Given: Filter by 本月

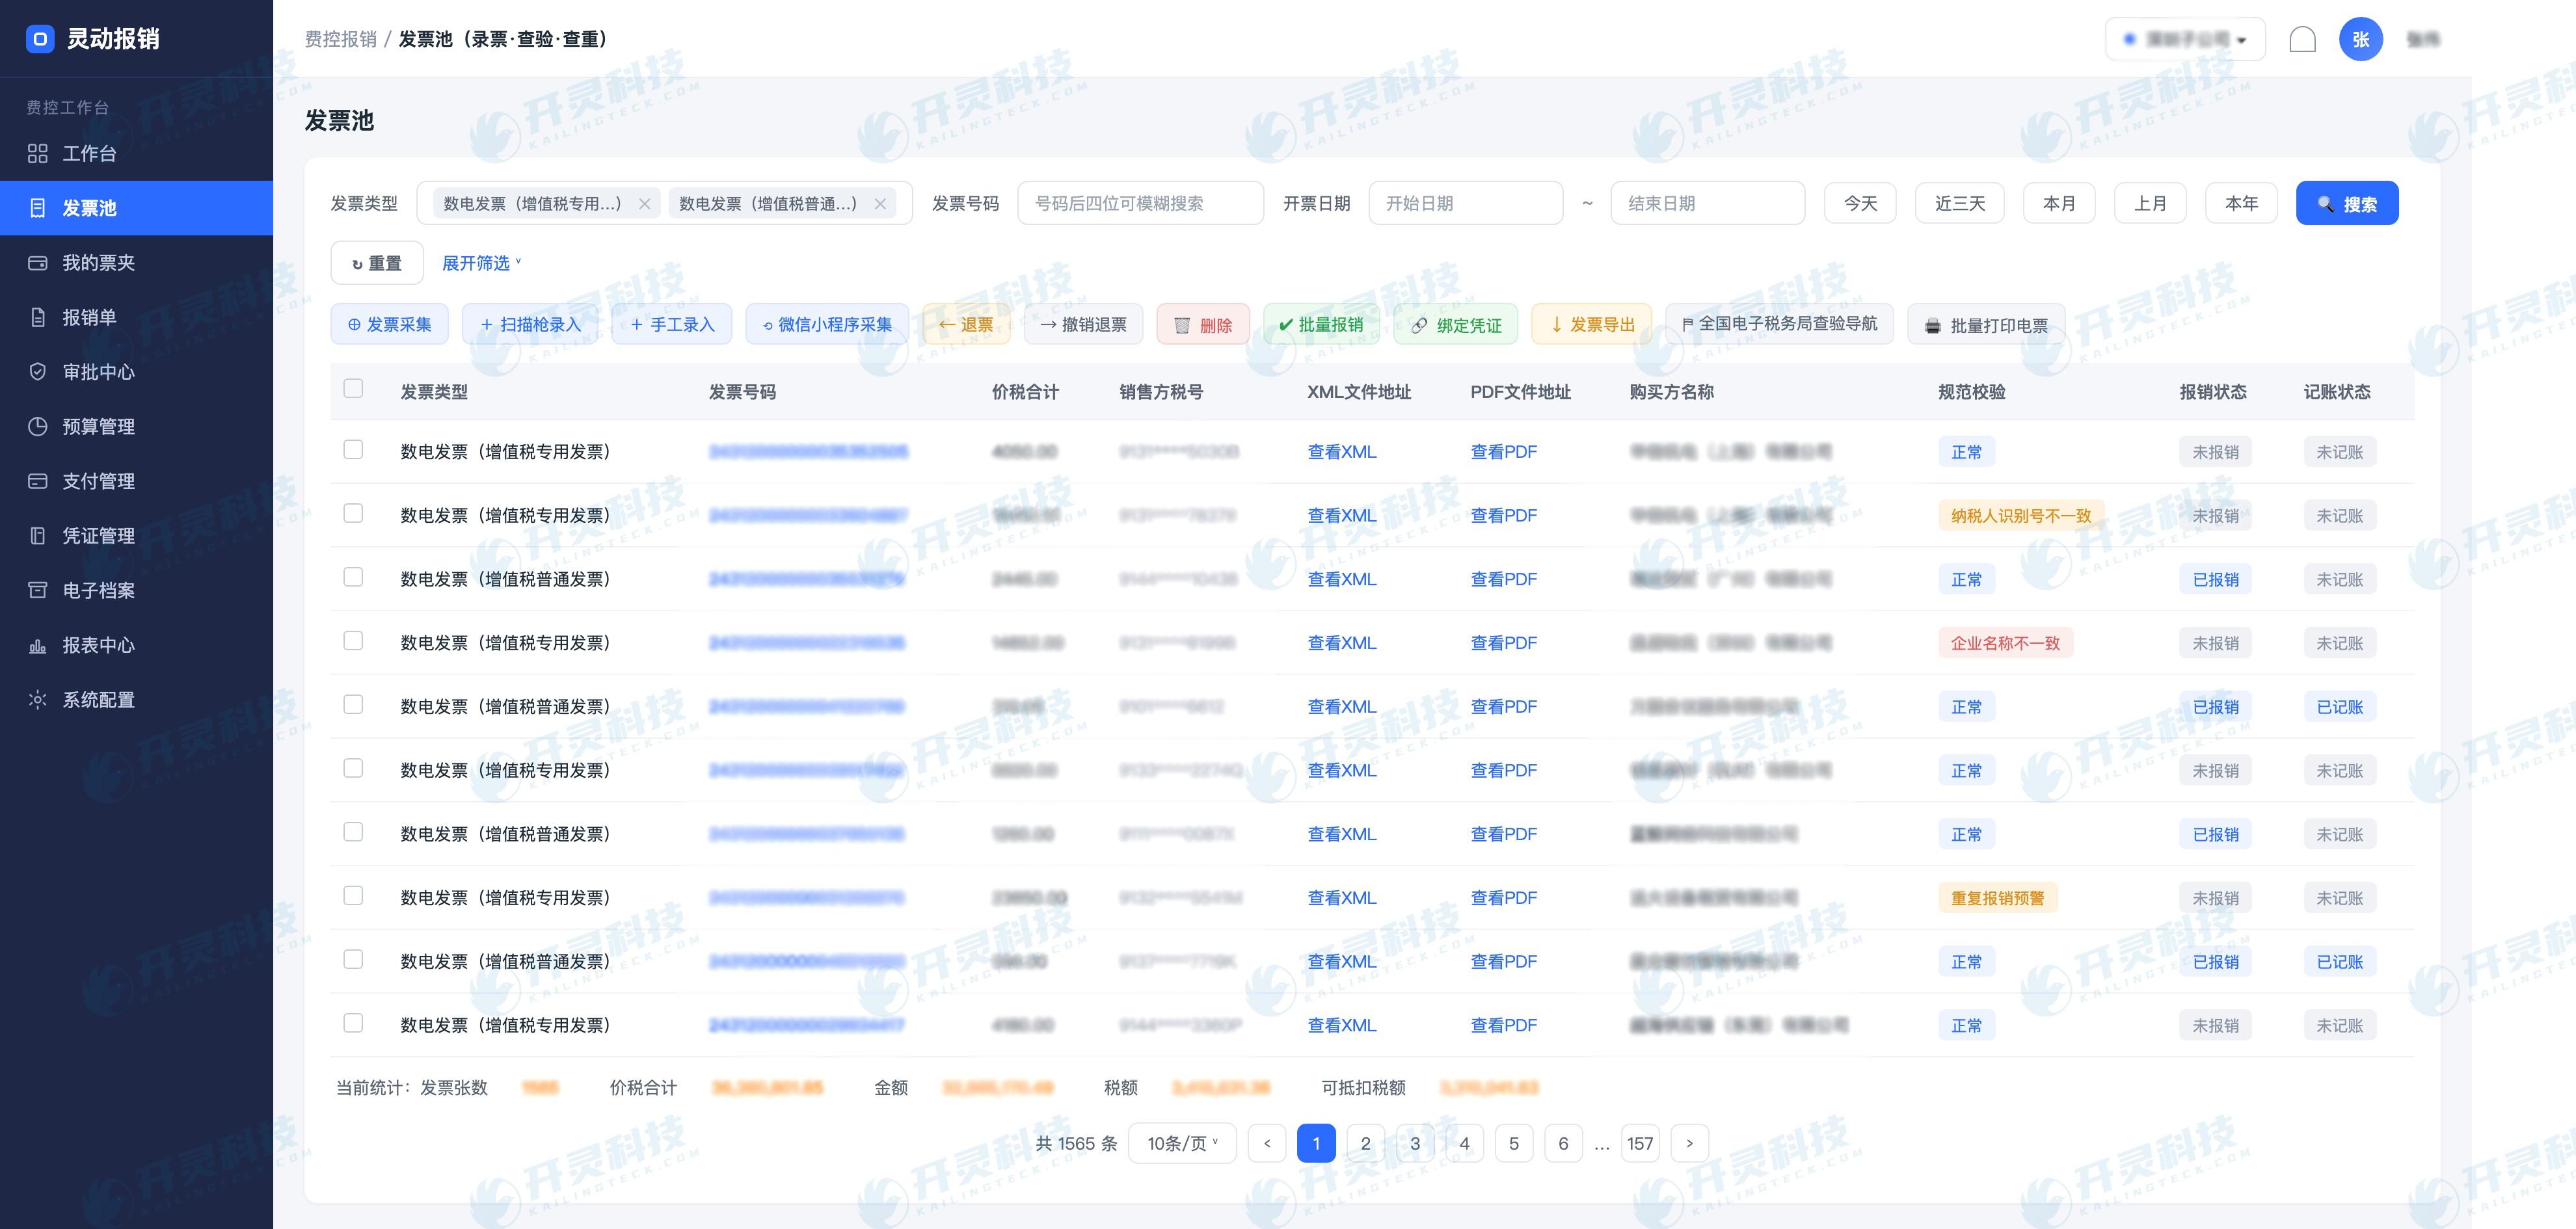Looking at the screenshot, I should click(x=2059, y=203).
